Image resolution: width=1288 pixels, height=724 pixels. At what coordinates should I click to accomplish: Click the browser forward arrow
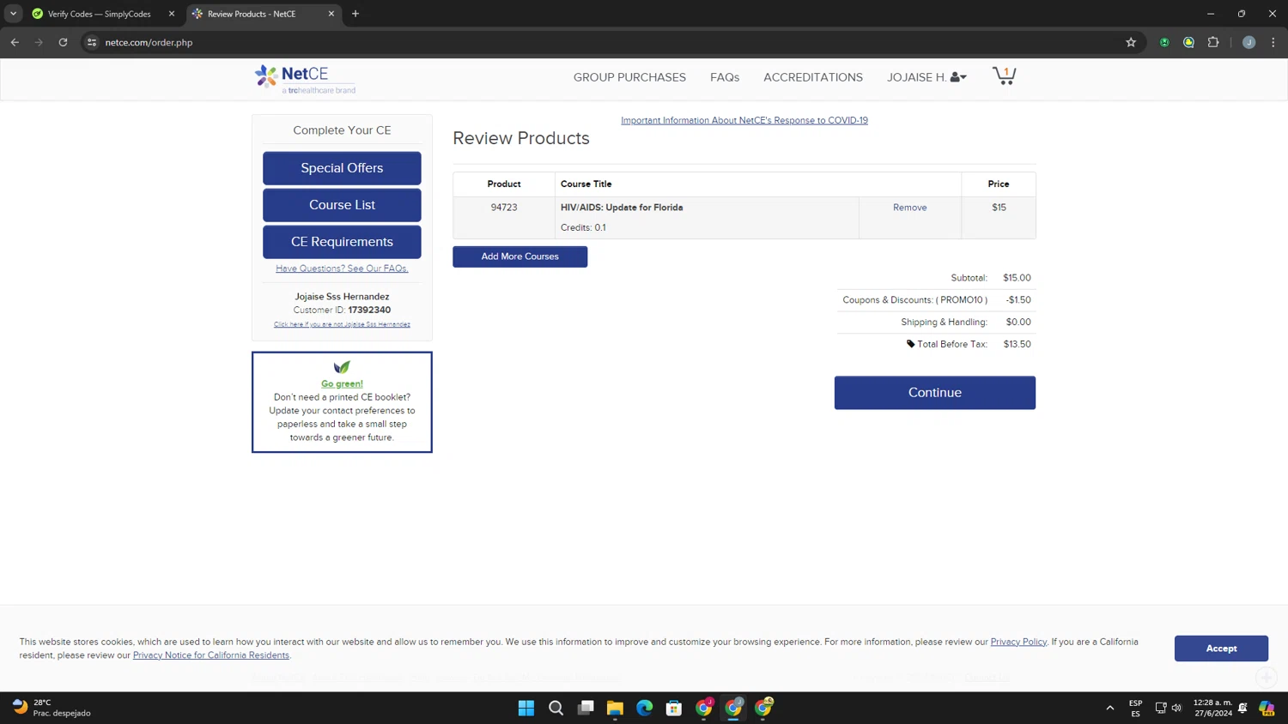click(x=39, y=42)
